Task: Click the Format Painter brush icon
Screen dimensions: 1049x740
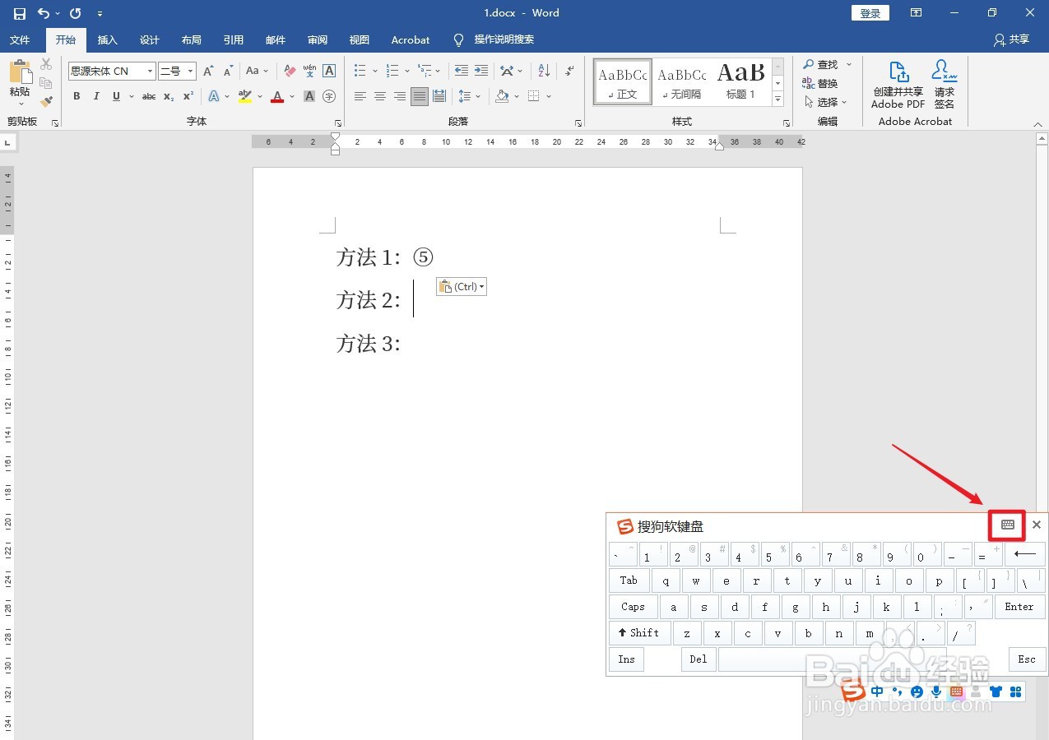Action: click(x=46, y=101)
